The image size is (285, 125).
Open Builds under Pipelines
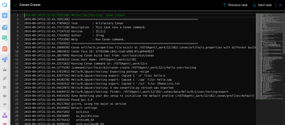[5, 70]
